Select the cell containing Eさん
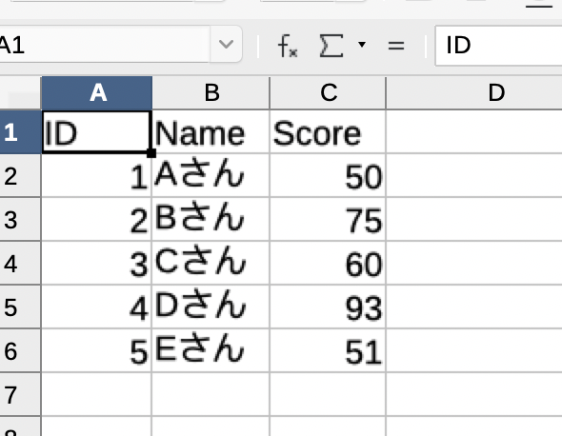The height and width of the screenshot is (436, 562). tap(211, 350)
